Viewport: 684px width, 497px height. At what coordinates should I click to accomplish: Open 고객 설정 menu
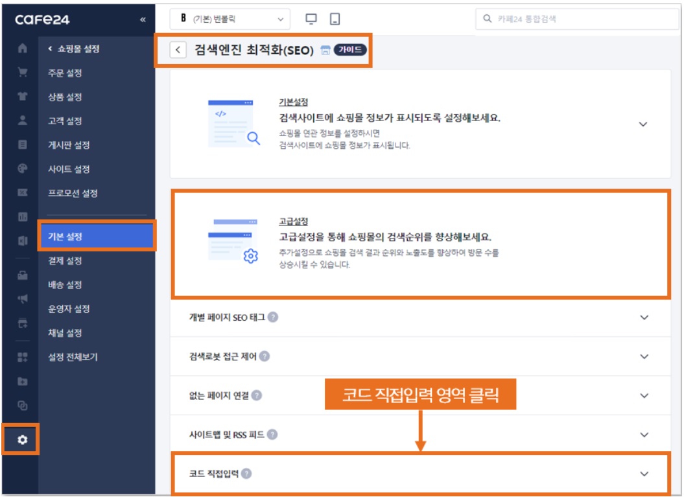pyautogui.click(x=65, y=121)
